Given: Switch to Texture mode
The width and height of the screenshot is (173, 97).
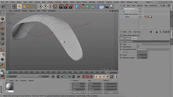Looking at the screenshot, I should pyautogui.click(x=2, y=24).
